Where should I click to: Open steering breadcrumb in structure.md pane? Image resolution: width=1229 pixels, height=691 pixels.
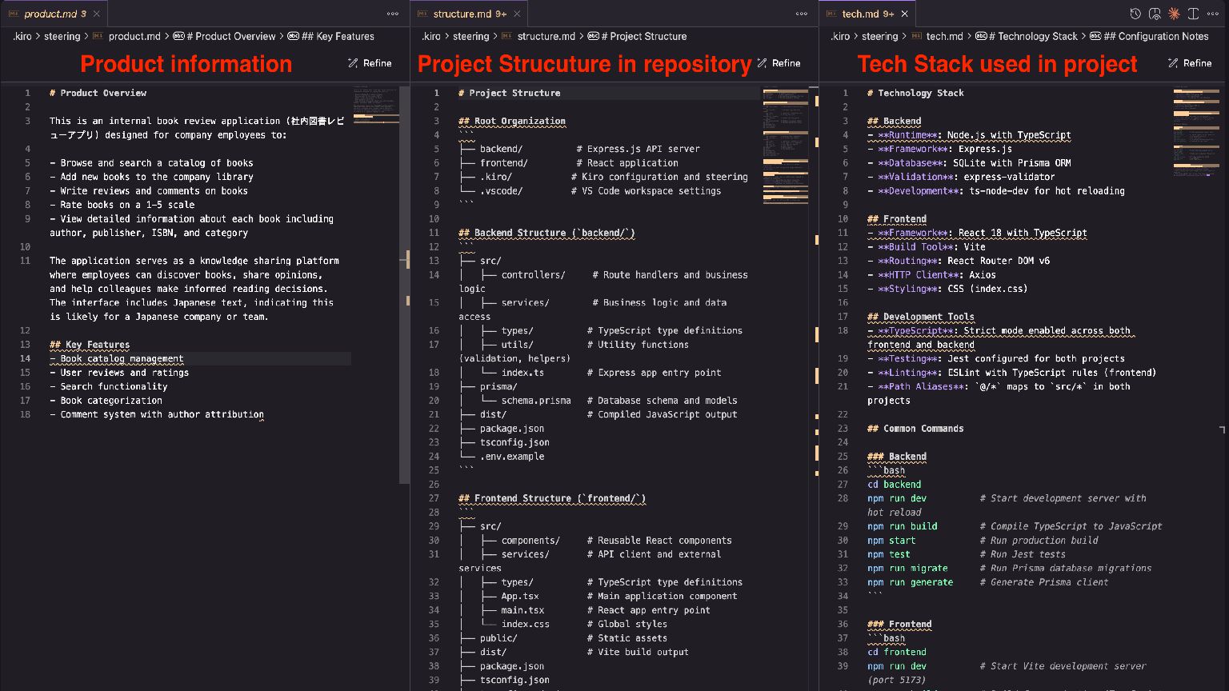point(471,36)
